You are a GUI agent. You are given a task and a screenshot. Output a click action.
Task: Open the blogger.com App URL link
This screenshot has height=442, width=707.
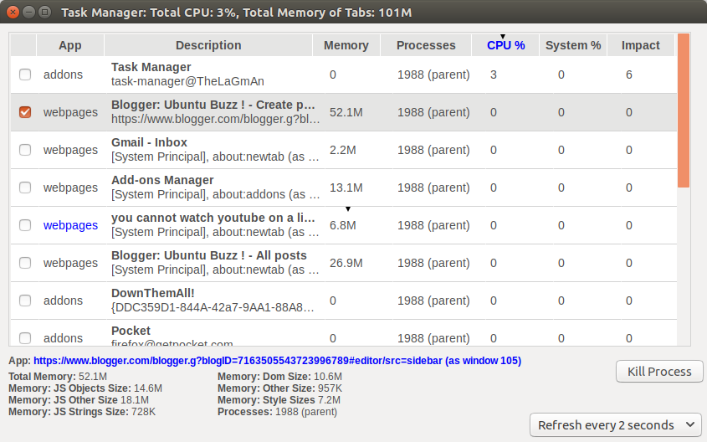click(x=277, y=361)
